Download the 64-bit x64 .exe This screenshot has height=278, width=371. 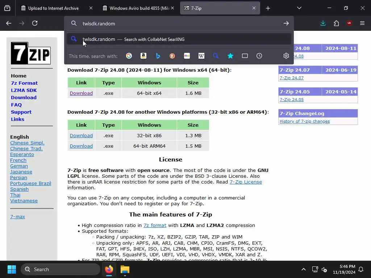tap(81, 93)
